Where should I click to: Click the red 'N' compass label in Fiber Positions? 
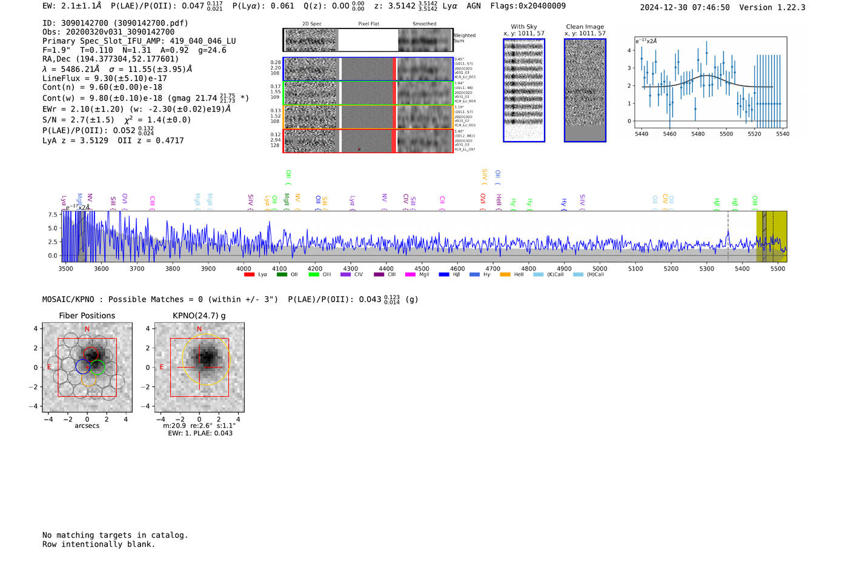pos(87,329)
